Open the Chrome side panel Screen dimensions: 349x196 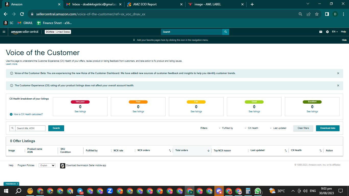(x=327, y=14)
